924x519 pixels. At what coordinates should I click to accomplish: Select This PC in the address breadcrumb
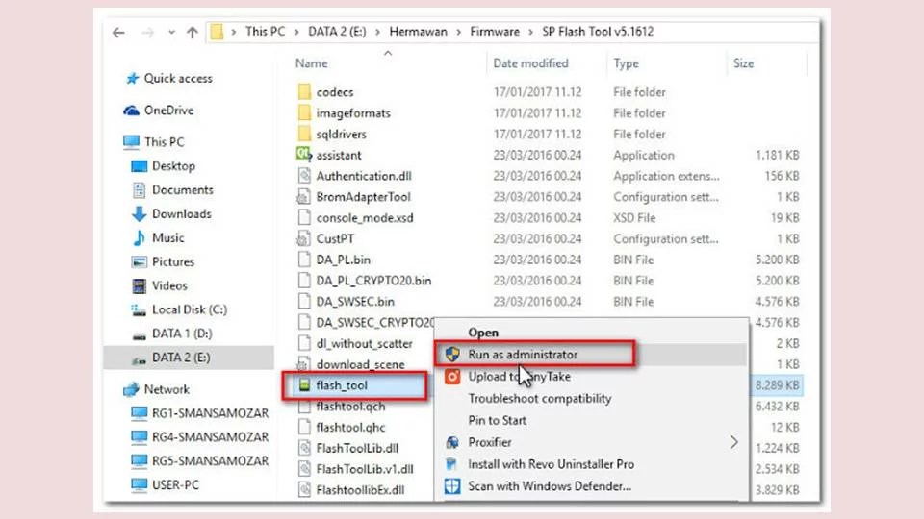click(x=266, y=31)
